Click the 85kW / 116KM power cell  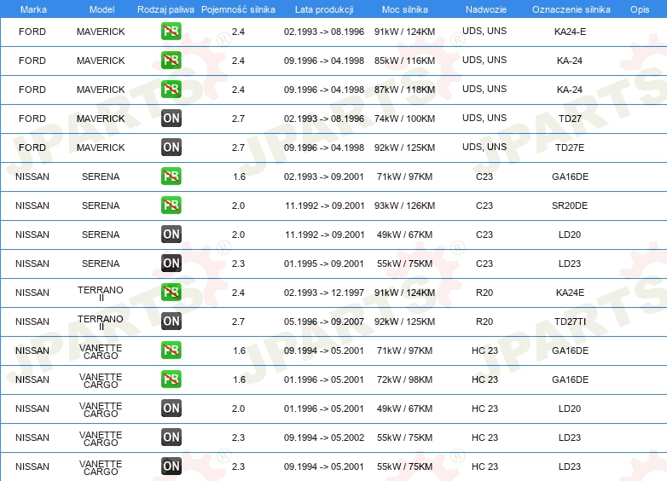[x=404, y=61]
